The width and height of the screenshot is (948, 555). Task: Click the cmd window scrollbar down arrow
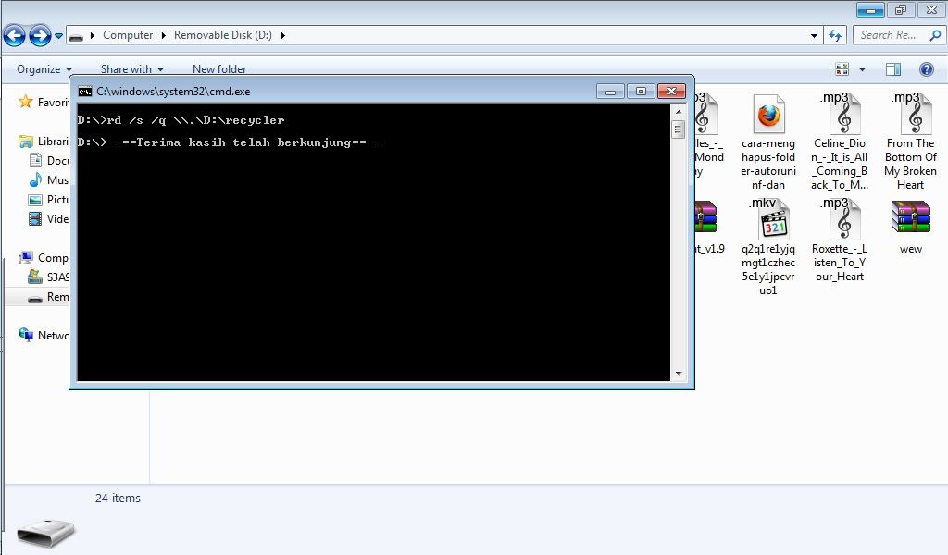click(x=678, y=374)
